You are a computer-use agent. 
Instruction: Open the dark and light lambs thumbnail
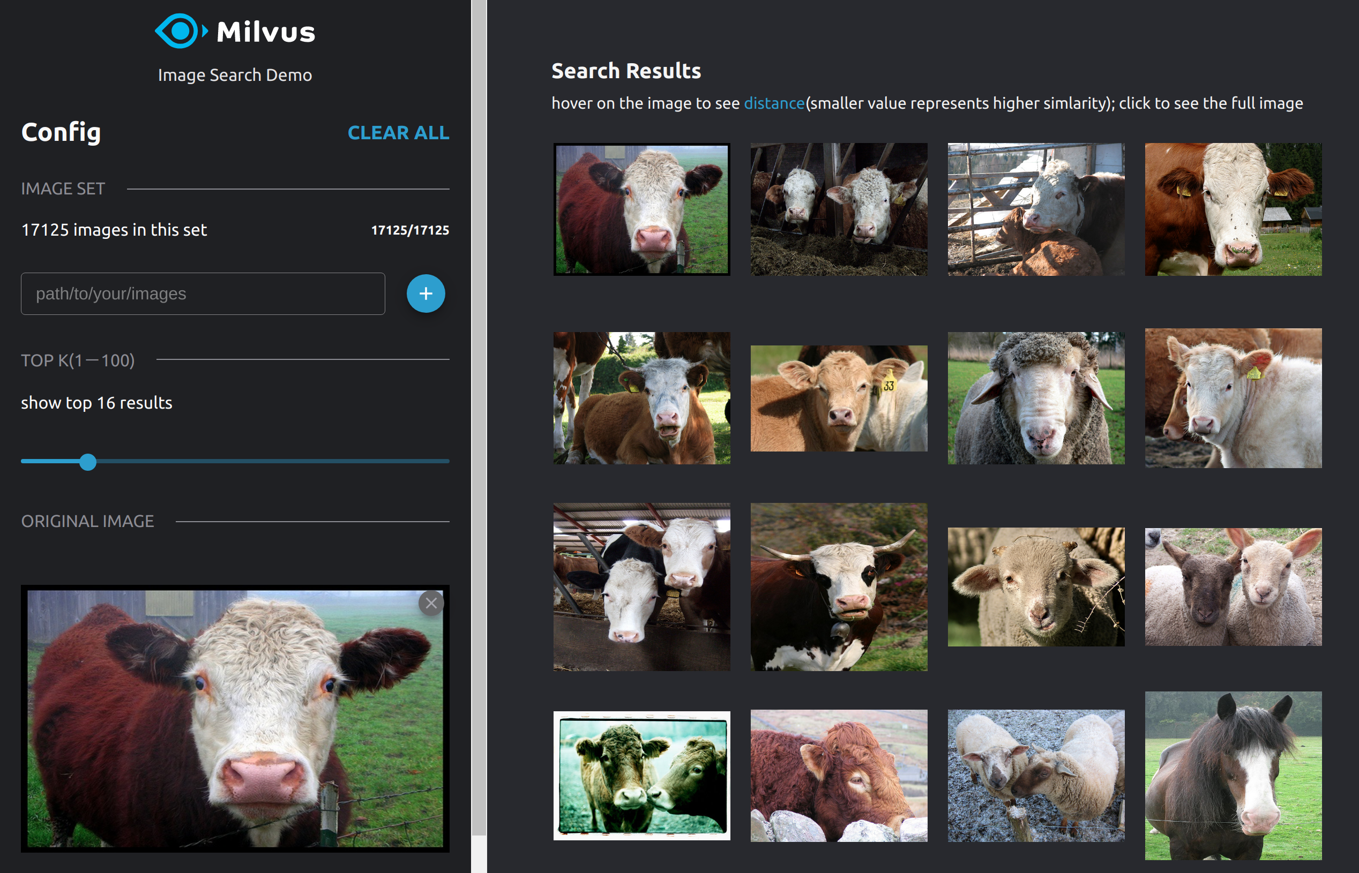pos(1233,586)
